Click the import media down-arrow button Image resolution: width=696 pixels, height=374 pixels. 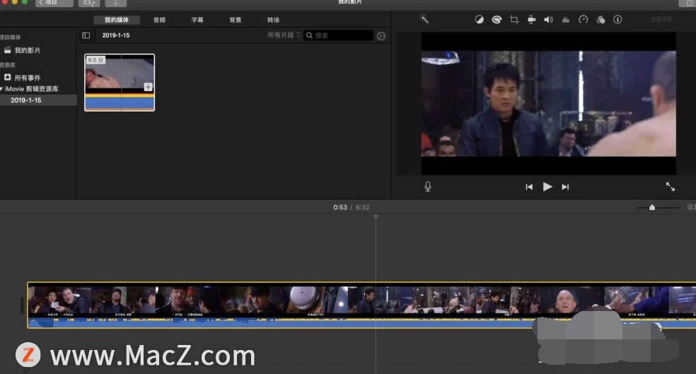coord(115,3)
